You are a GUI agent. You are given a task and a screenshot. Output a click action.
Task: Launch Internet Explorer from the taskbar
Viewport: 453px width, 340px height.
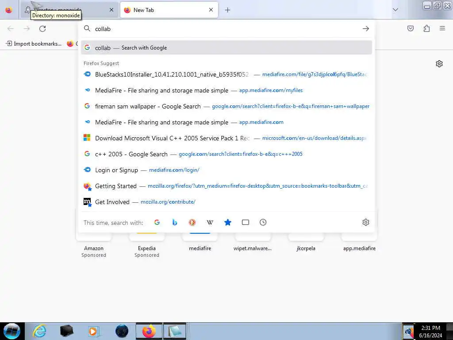(x=39, y=331)
